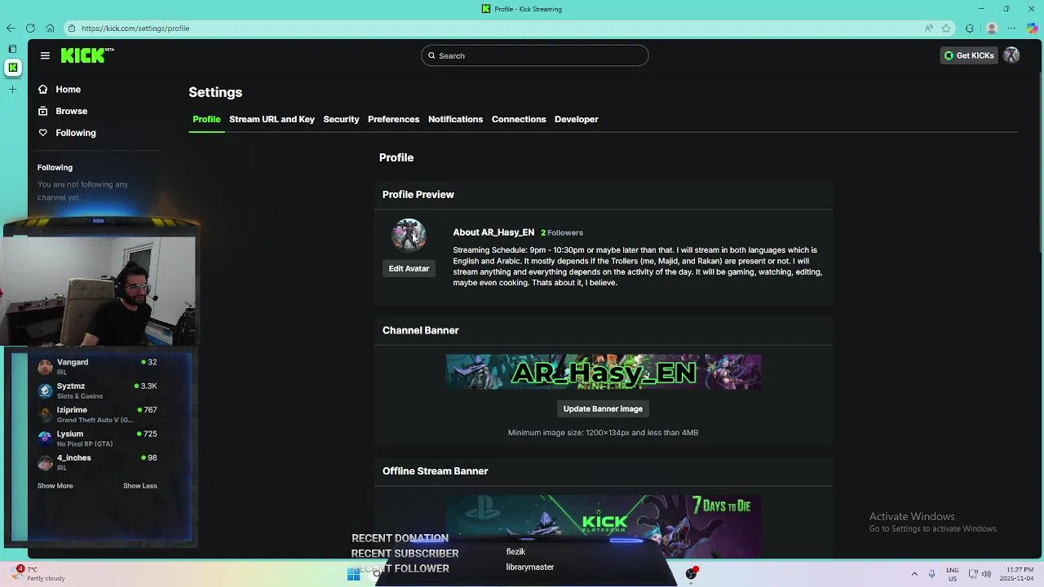Viewport: 1044px width, 587px height.
Task: Click About AR_Hasy_EN heading
Action: click(493, 232)
